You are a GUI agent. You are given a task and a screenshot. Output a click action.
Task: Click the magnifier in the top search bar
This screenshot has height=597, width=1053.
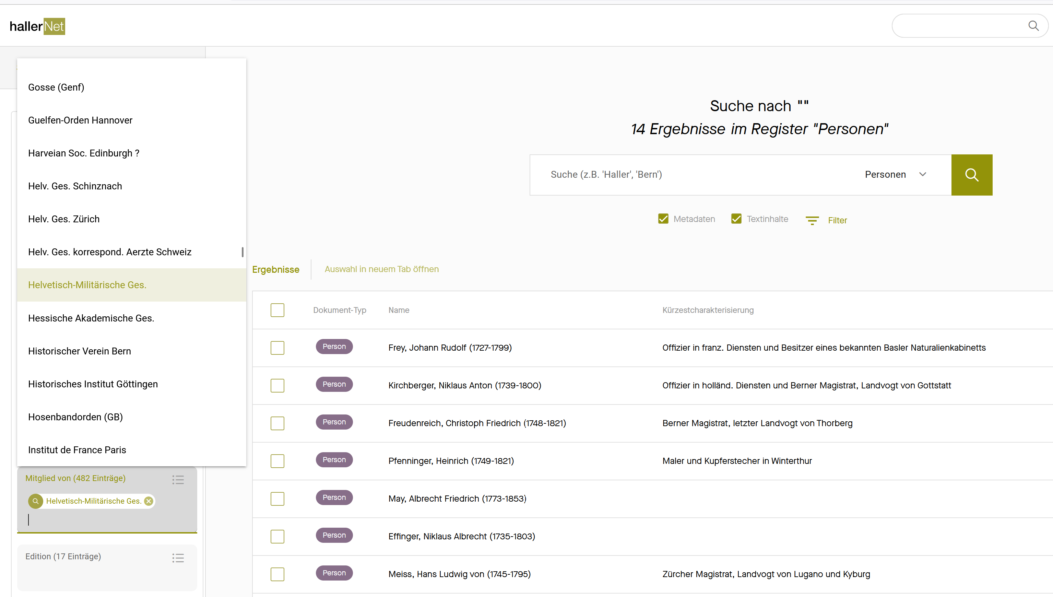[1033, 26]
